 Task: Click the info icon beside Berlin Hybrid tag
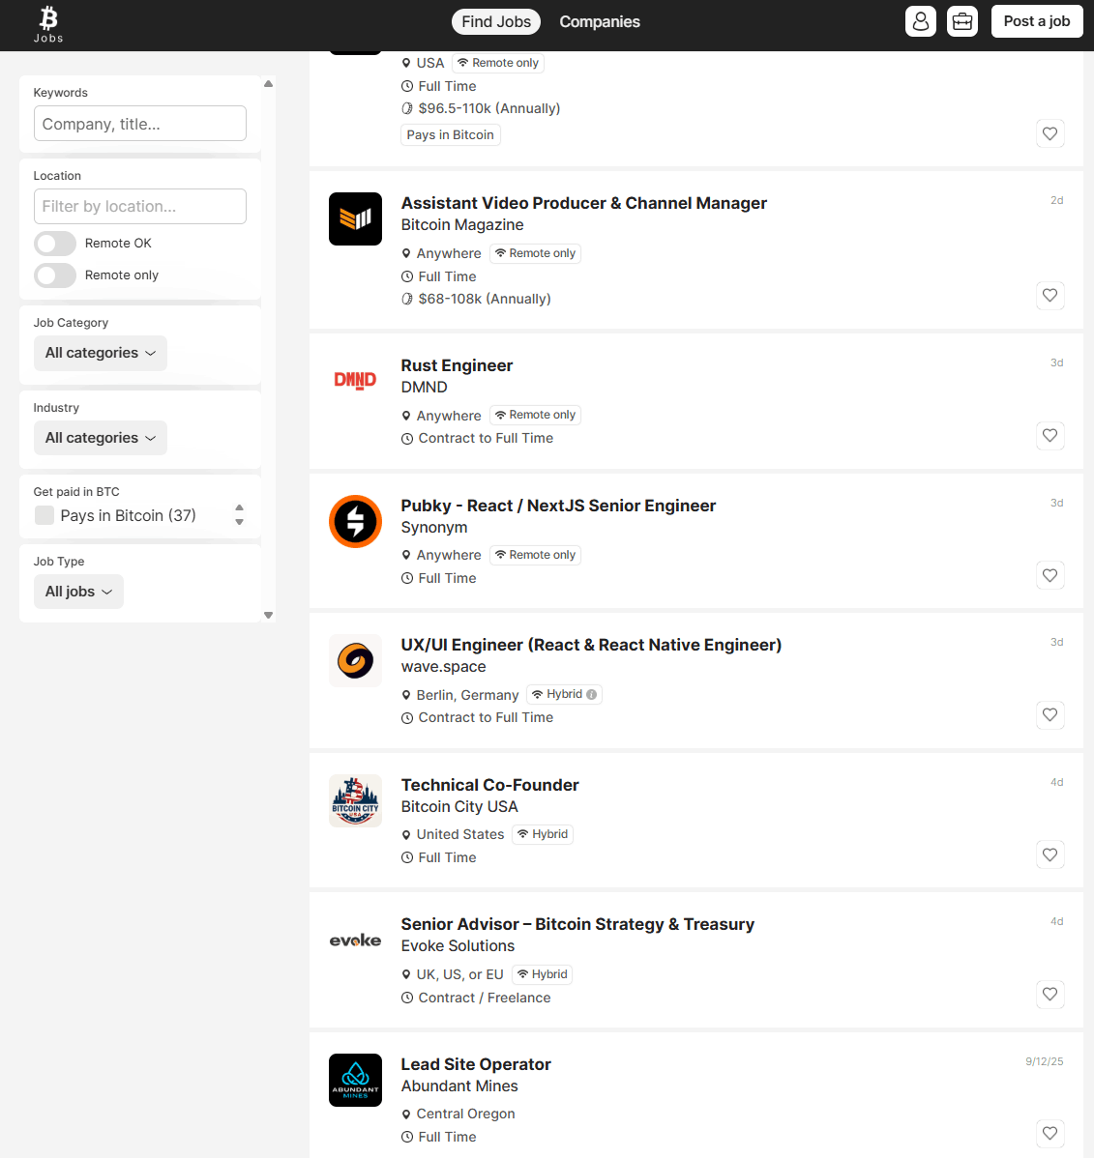tap(591, 694)
